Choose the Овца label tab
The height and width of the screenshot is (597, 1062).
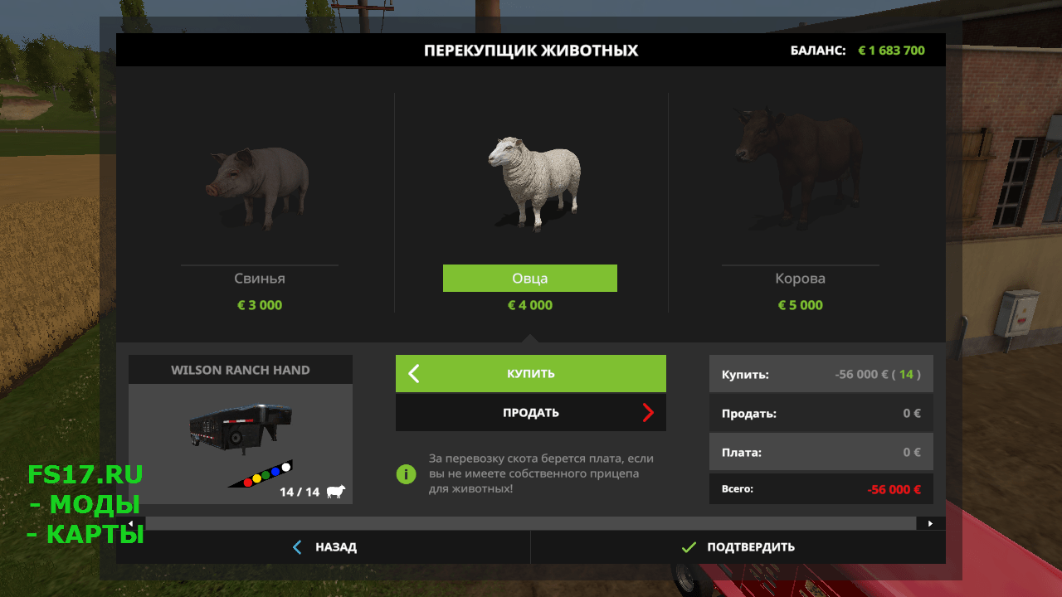point(530,279)
